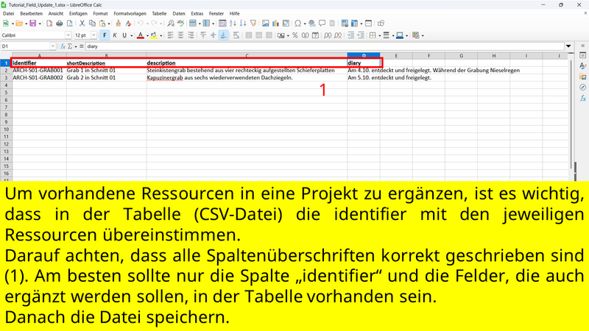Expand the Name Box D1 dropdown
The width and height of the screenshot is (589, 331).
[52, 46]
